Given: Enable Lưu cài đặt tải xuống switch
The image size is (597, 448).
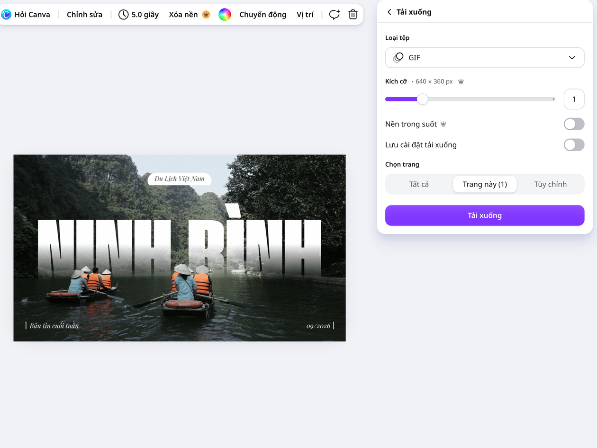Looking at the screenshot, I should tap(574, 145).
